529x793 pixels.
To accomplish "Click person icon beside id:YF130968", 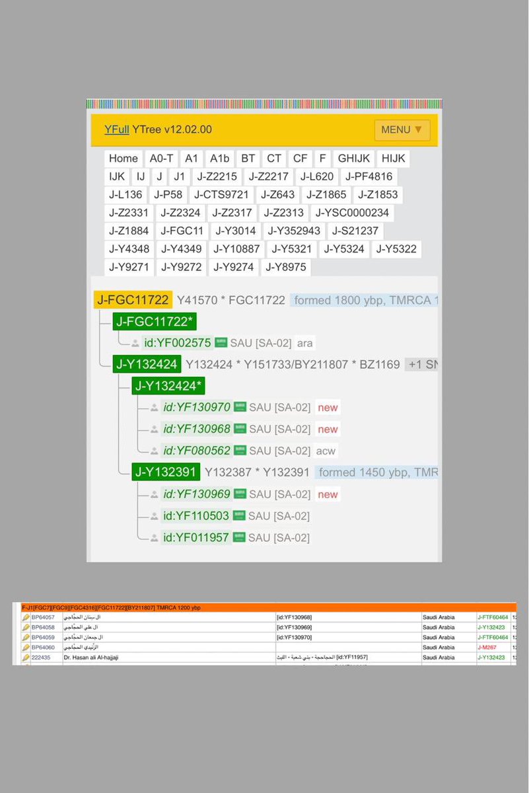I will 155,430.
